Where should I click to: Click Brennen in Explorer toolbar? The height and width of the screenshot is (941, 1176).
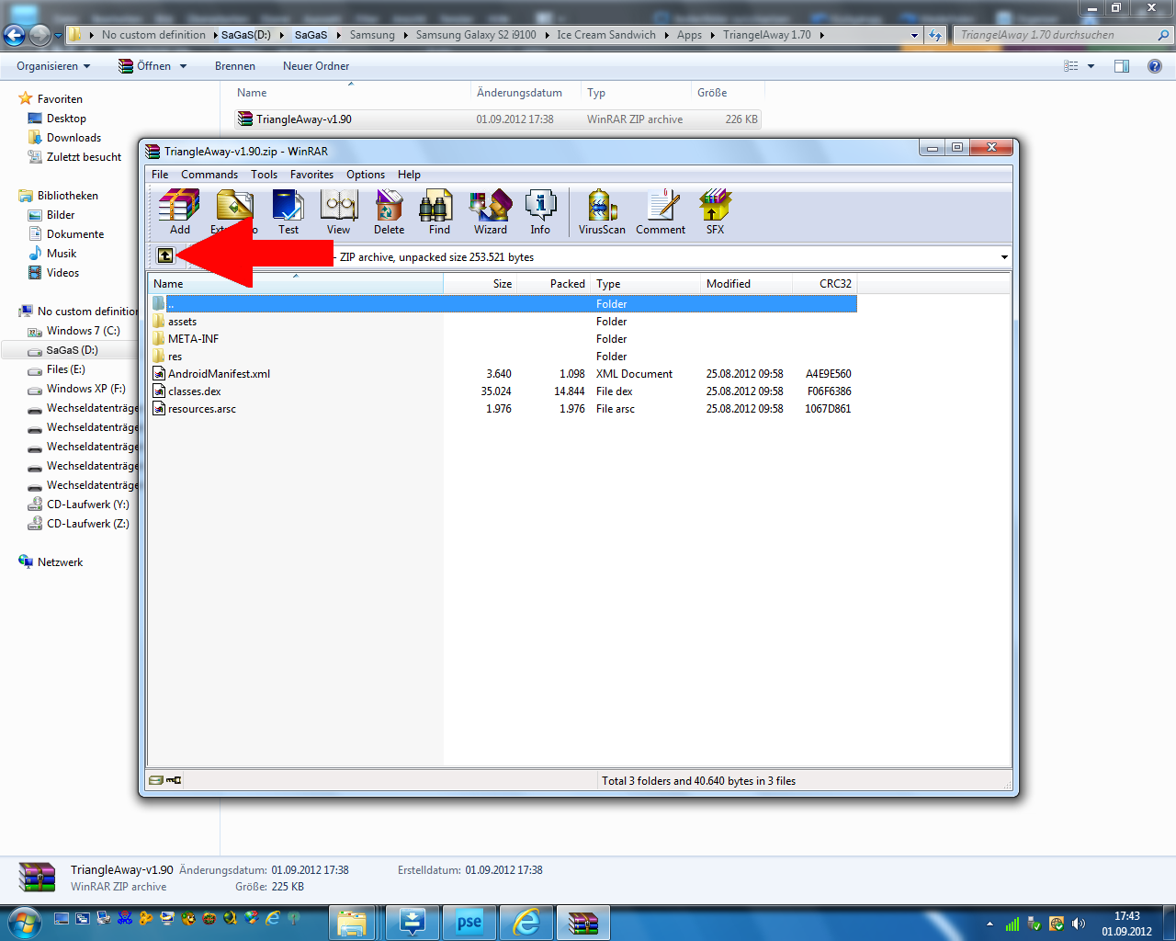235,66
